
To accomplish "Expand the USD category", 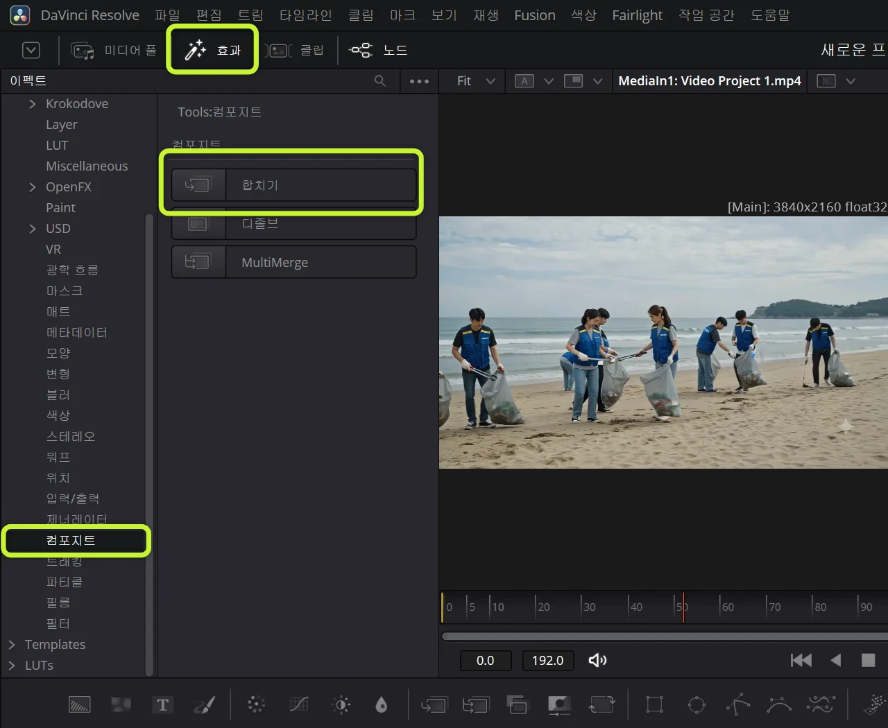I will coord(32,229).
